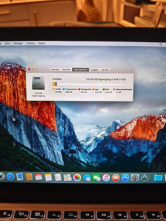The image size is (166, 221).
Task: Launch the Calendar app in Dock
Action: click(39, 177)
